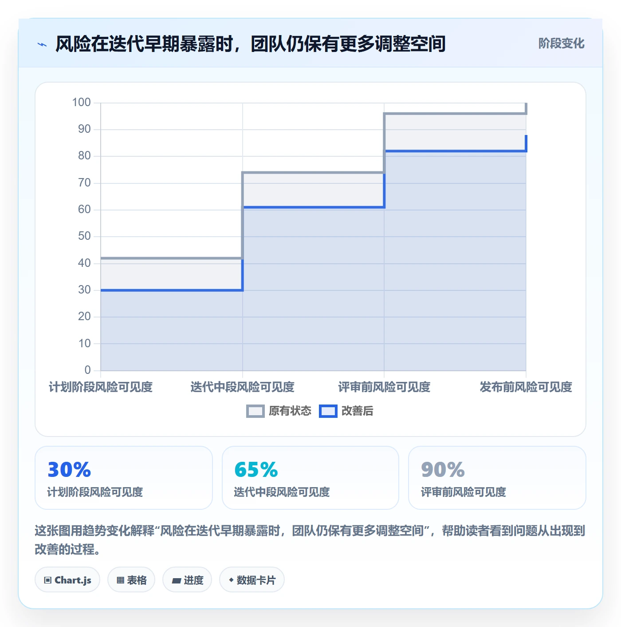Click the 100 y-axis tick label
This screenshot has height=627, width=621.
point(81,103)
